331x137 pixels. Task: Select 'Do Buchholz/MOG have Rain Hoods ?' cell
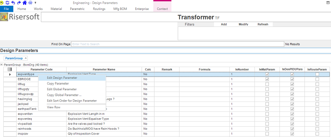(x=104, y=129)
